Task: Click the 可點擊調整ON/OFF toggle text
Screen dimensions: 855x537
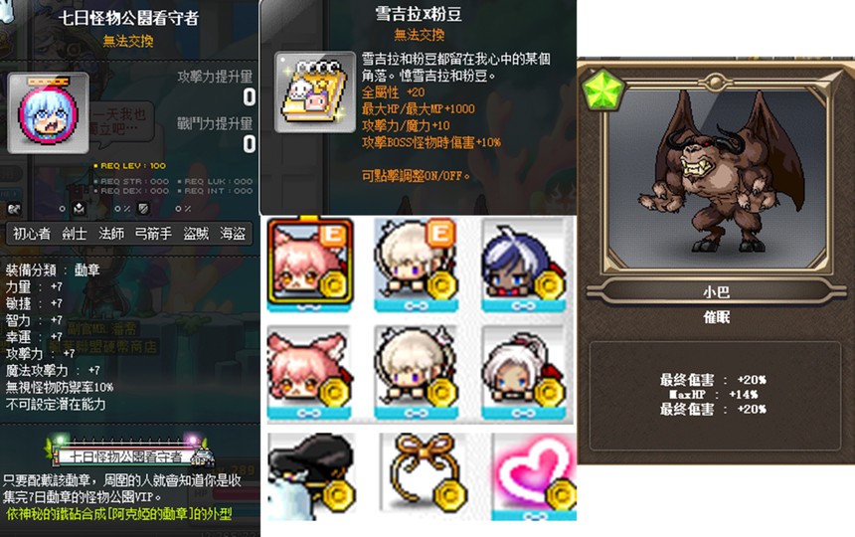Action: [x=416, y=176]
